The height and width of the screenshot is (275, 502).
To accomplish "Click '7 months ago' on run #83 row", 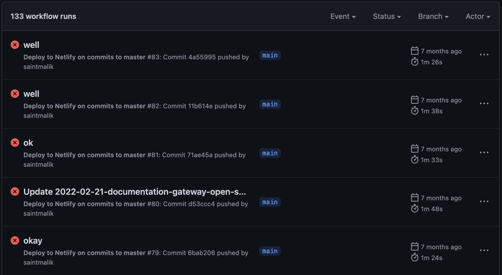I will tap(441, 51).
